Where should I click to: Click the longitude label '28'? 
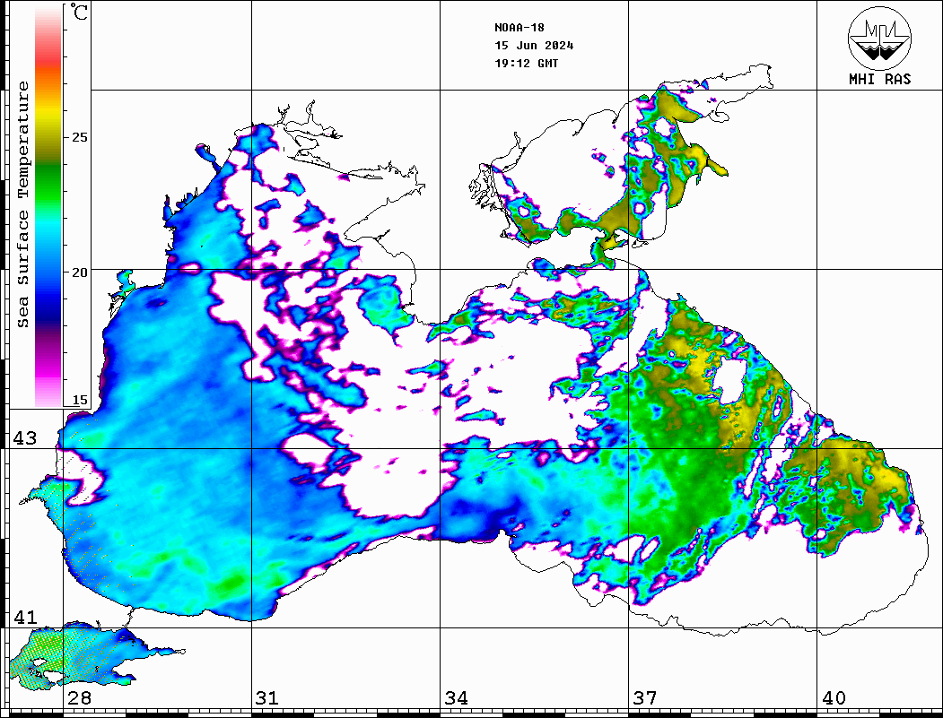pyautogui.click(x=79, y=698)
